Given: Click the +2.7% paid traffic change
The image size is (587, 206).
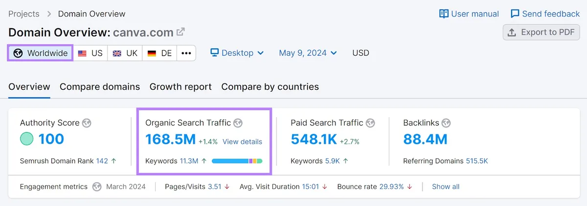Looking at the screenshot, I should pos(349,142).
